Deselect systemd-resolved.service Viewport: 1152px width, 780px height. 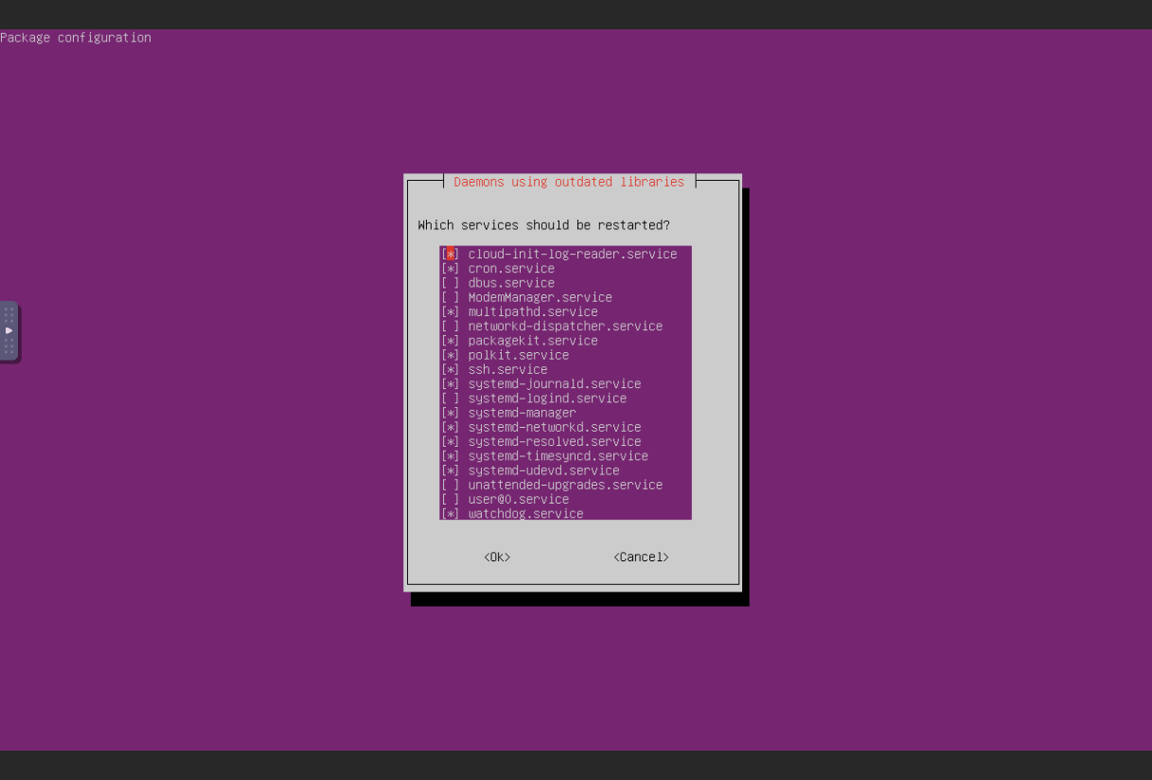[451, 442]
